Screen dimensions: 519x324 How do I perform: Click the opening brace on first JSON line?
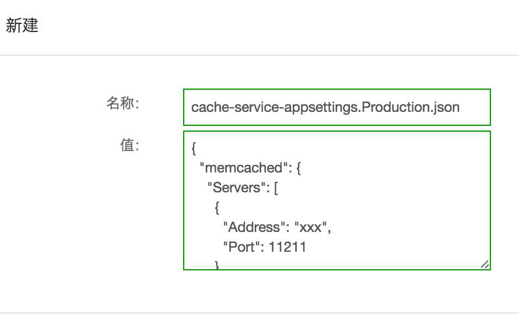[194, 149]
